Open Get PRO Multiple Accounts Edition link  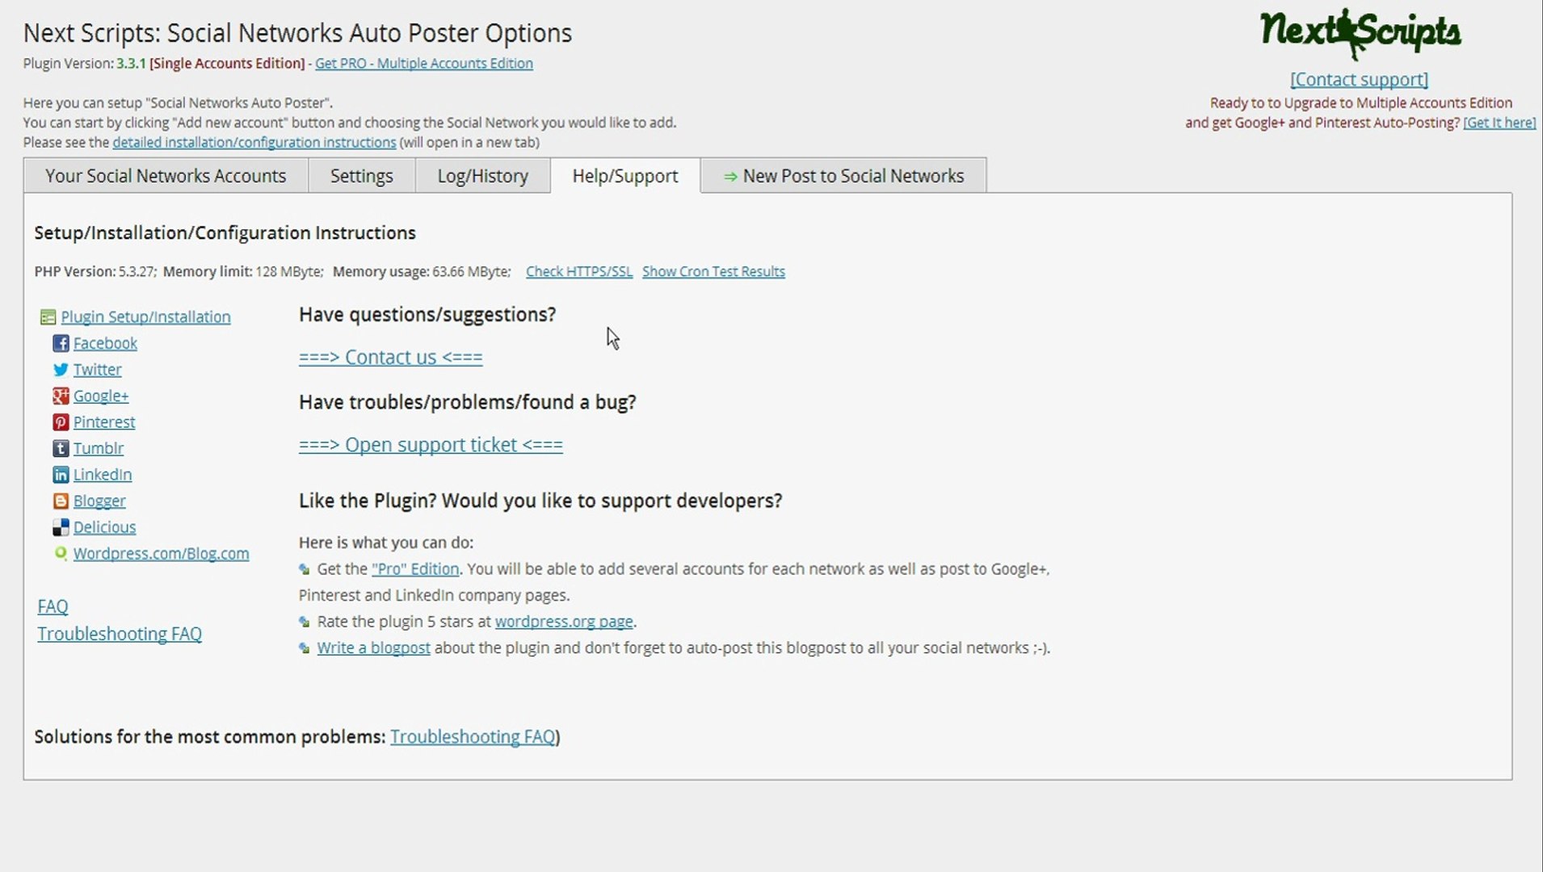[423, 63]
